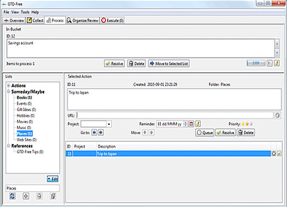Switch to the Organize/Review tab
The width and height of the screenshot is (287, 207).
(x=82, y=20)
